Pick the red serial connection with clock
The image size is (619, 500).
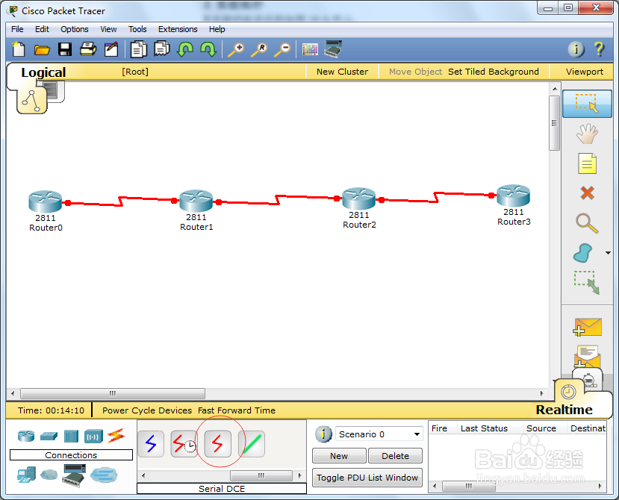pyautogui.click(x=184, y=444)
